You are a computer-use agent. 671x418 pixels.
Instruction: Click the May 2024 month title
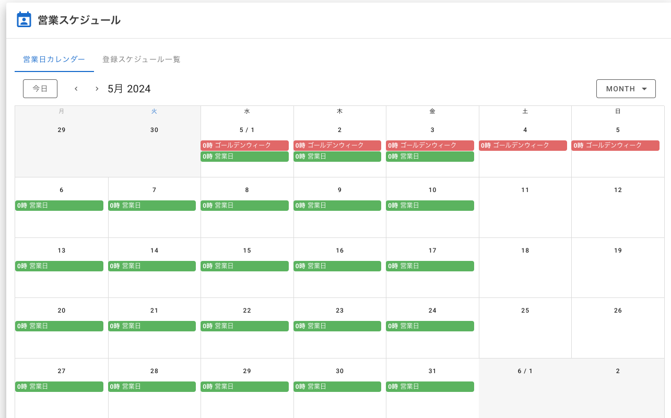pyautogui.click(x=129, y=89)
